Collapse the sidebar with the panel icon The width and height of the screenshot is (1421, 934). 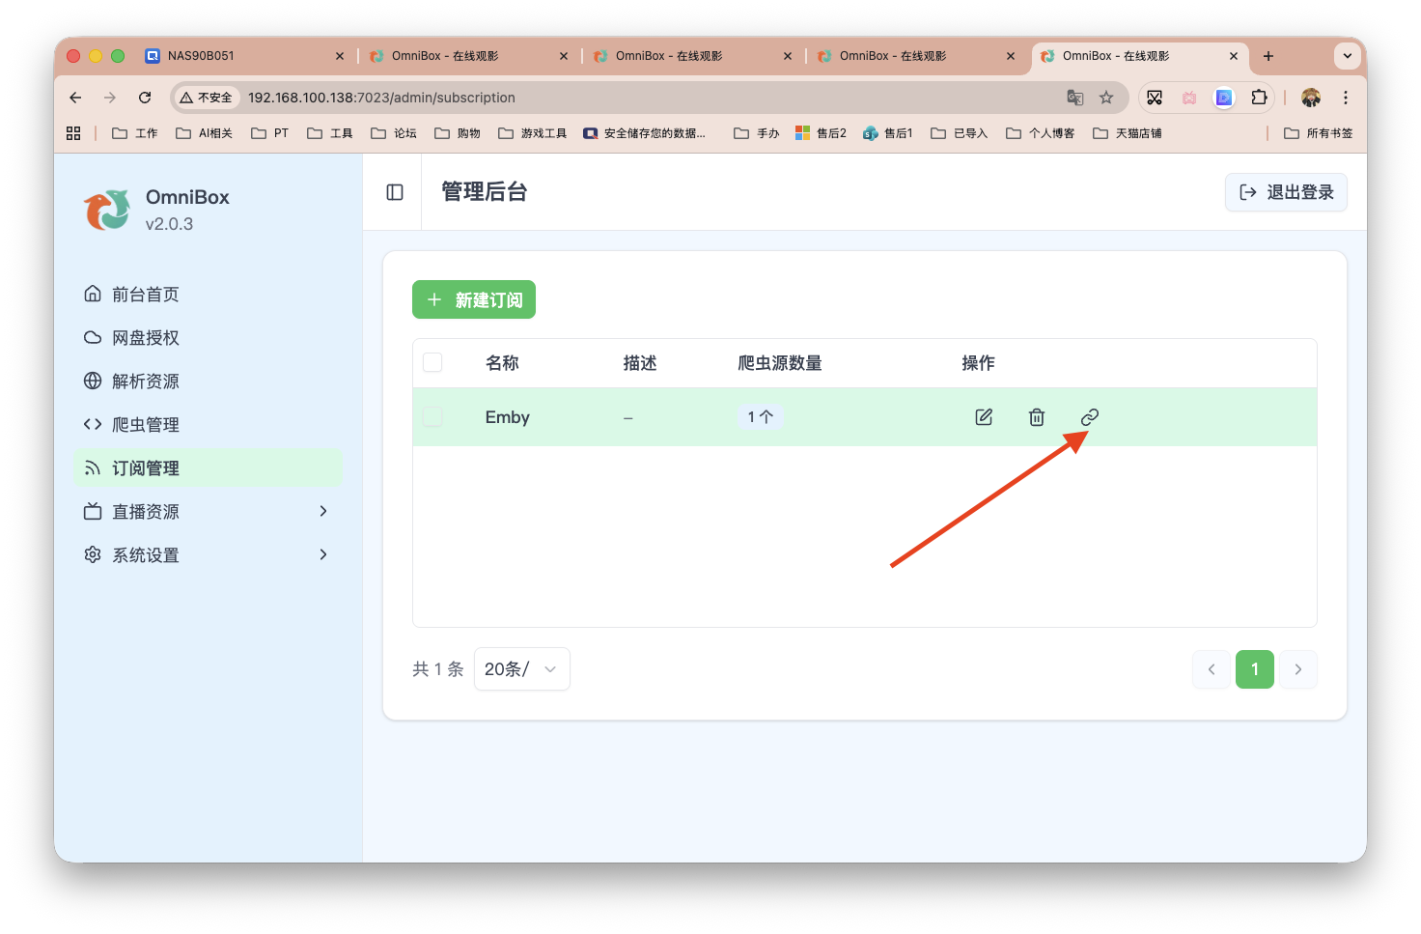pos(393,192)
